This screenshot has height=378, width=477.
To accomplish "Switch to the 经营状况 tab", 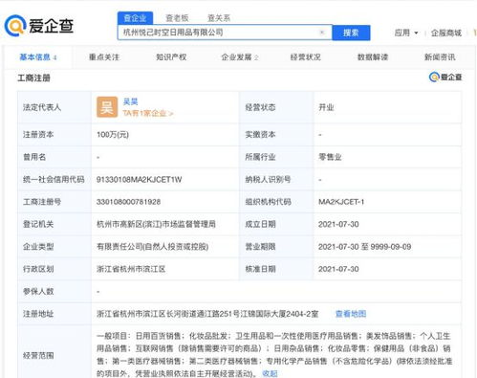I will (x=305, y=57).
